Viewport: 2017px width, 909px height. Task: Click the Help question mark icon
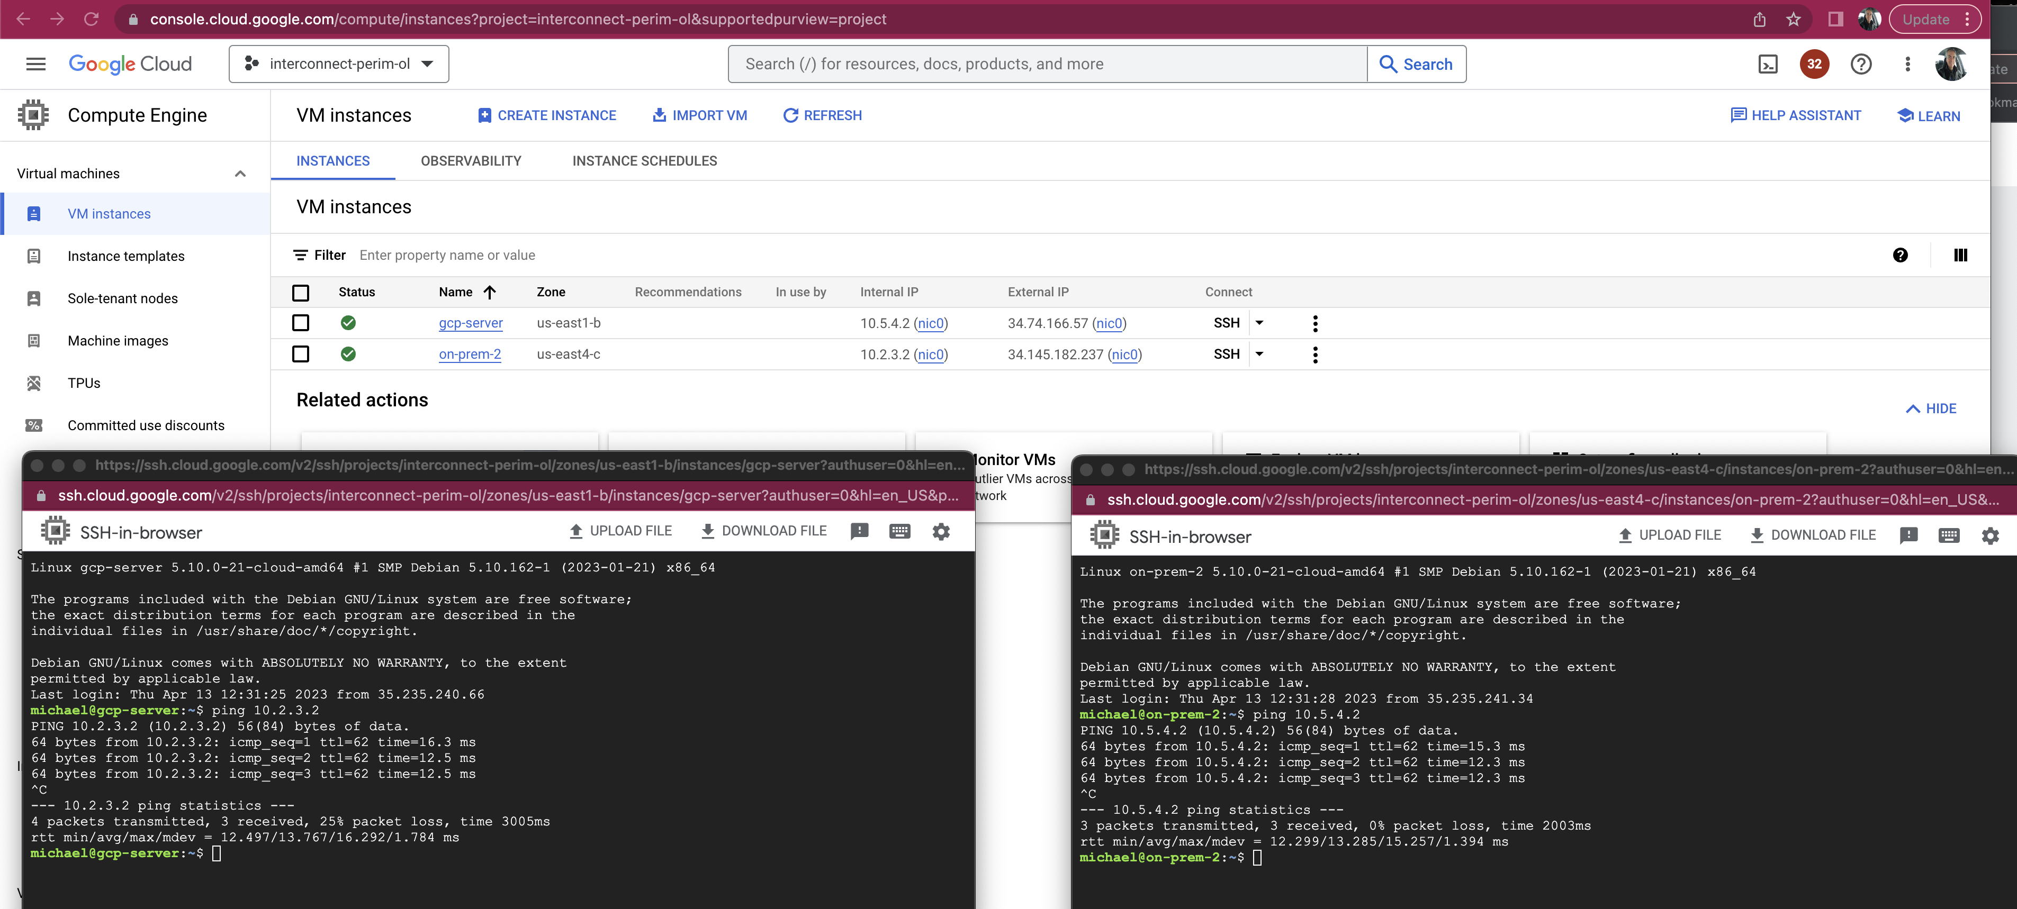[x=1861, y=64]
